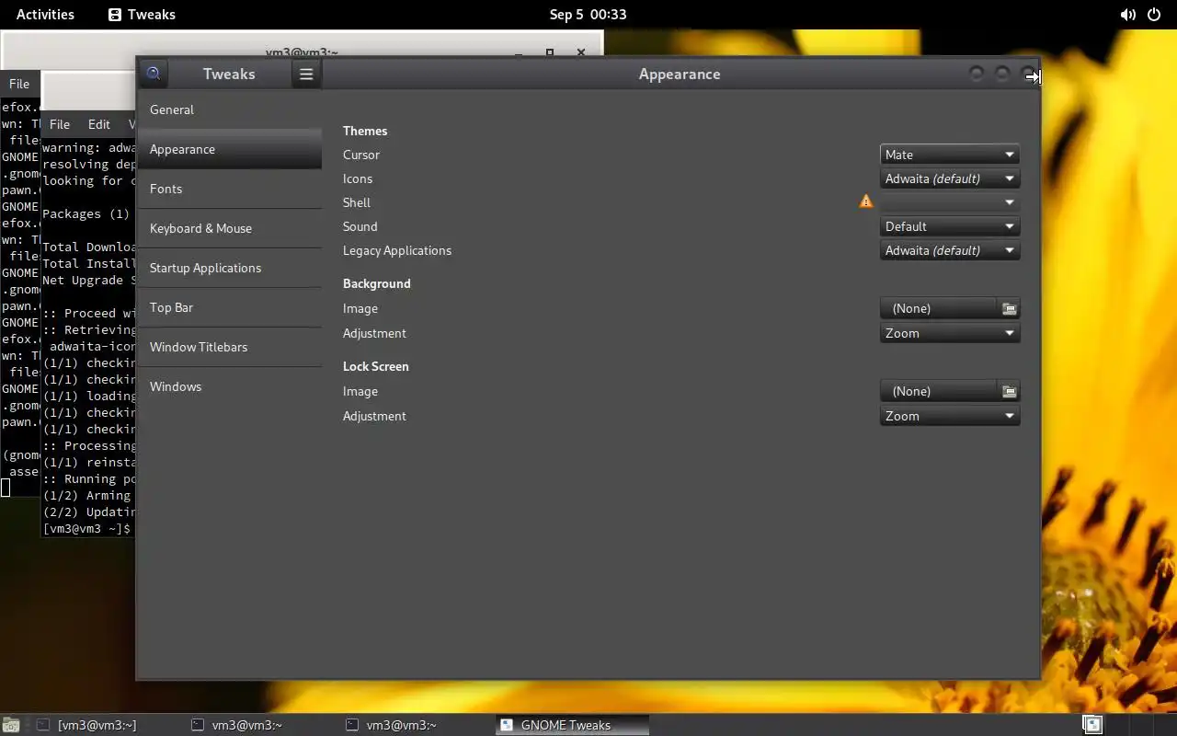
Task: Click the Shell theme warning icon
Action: [866, 201]
